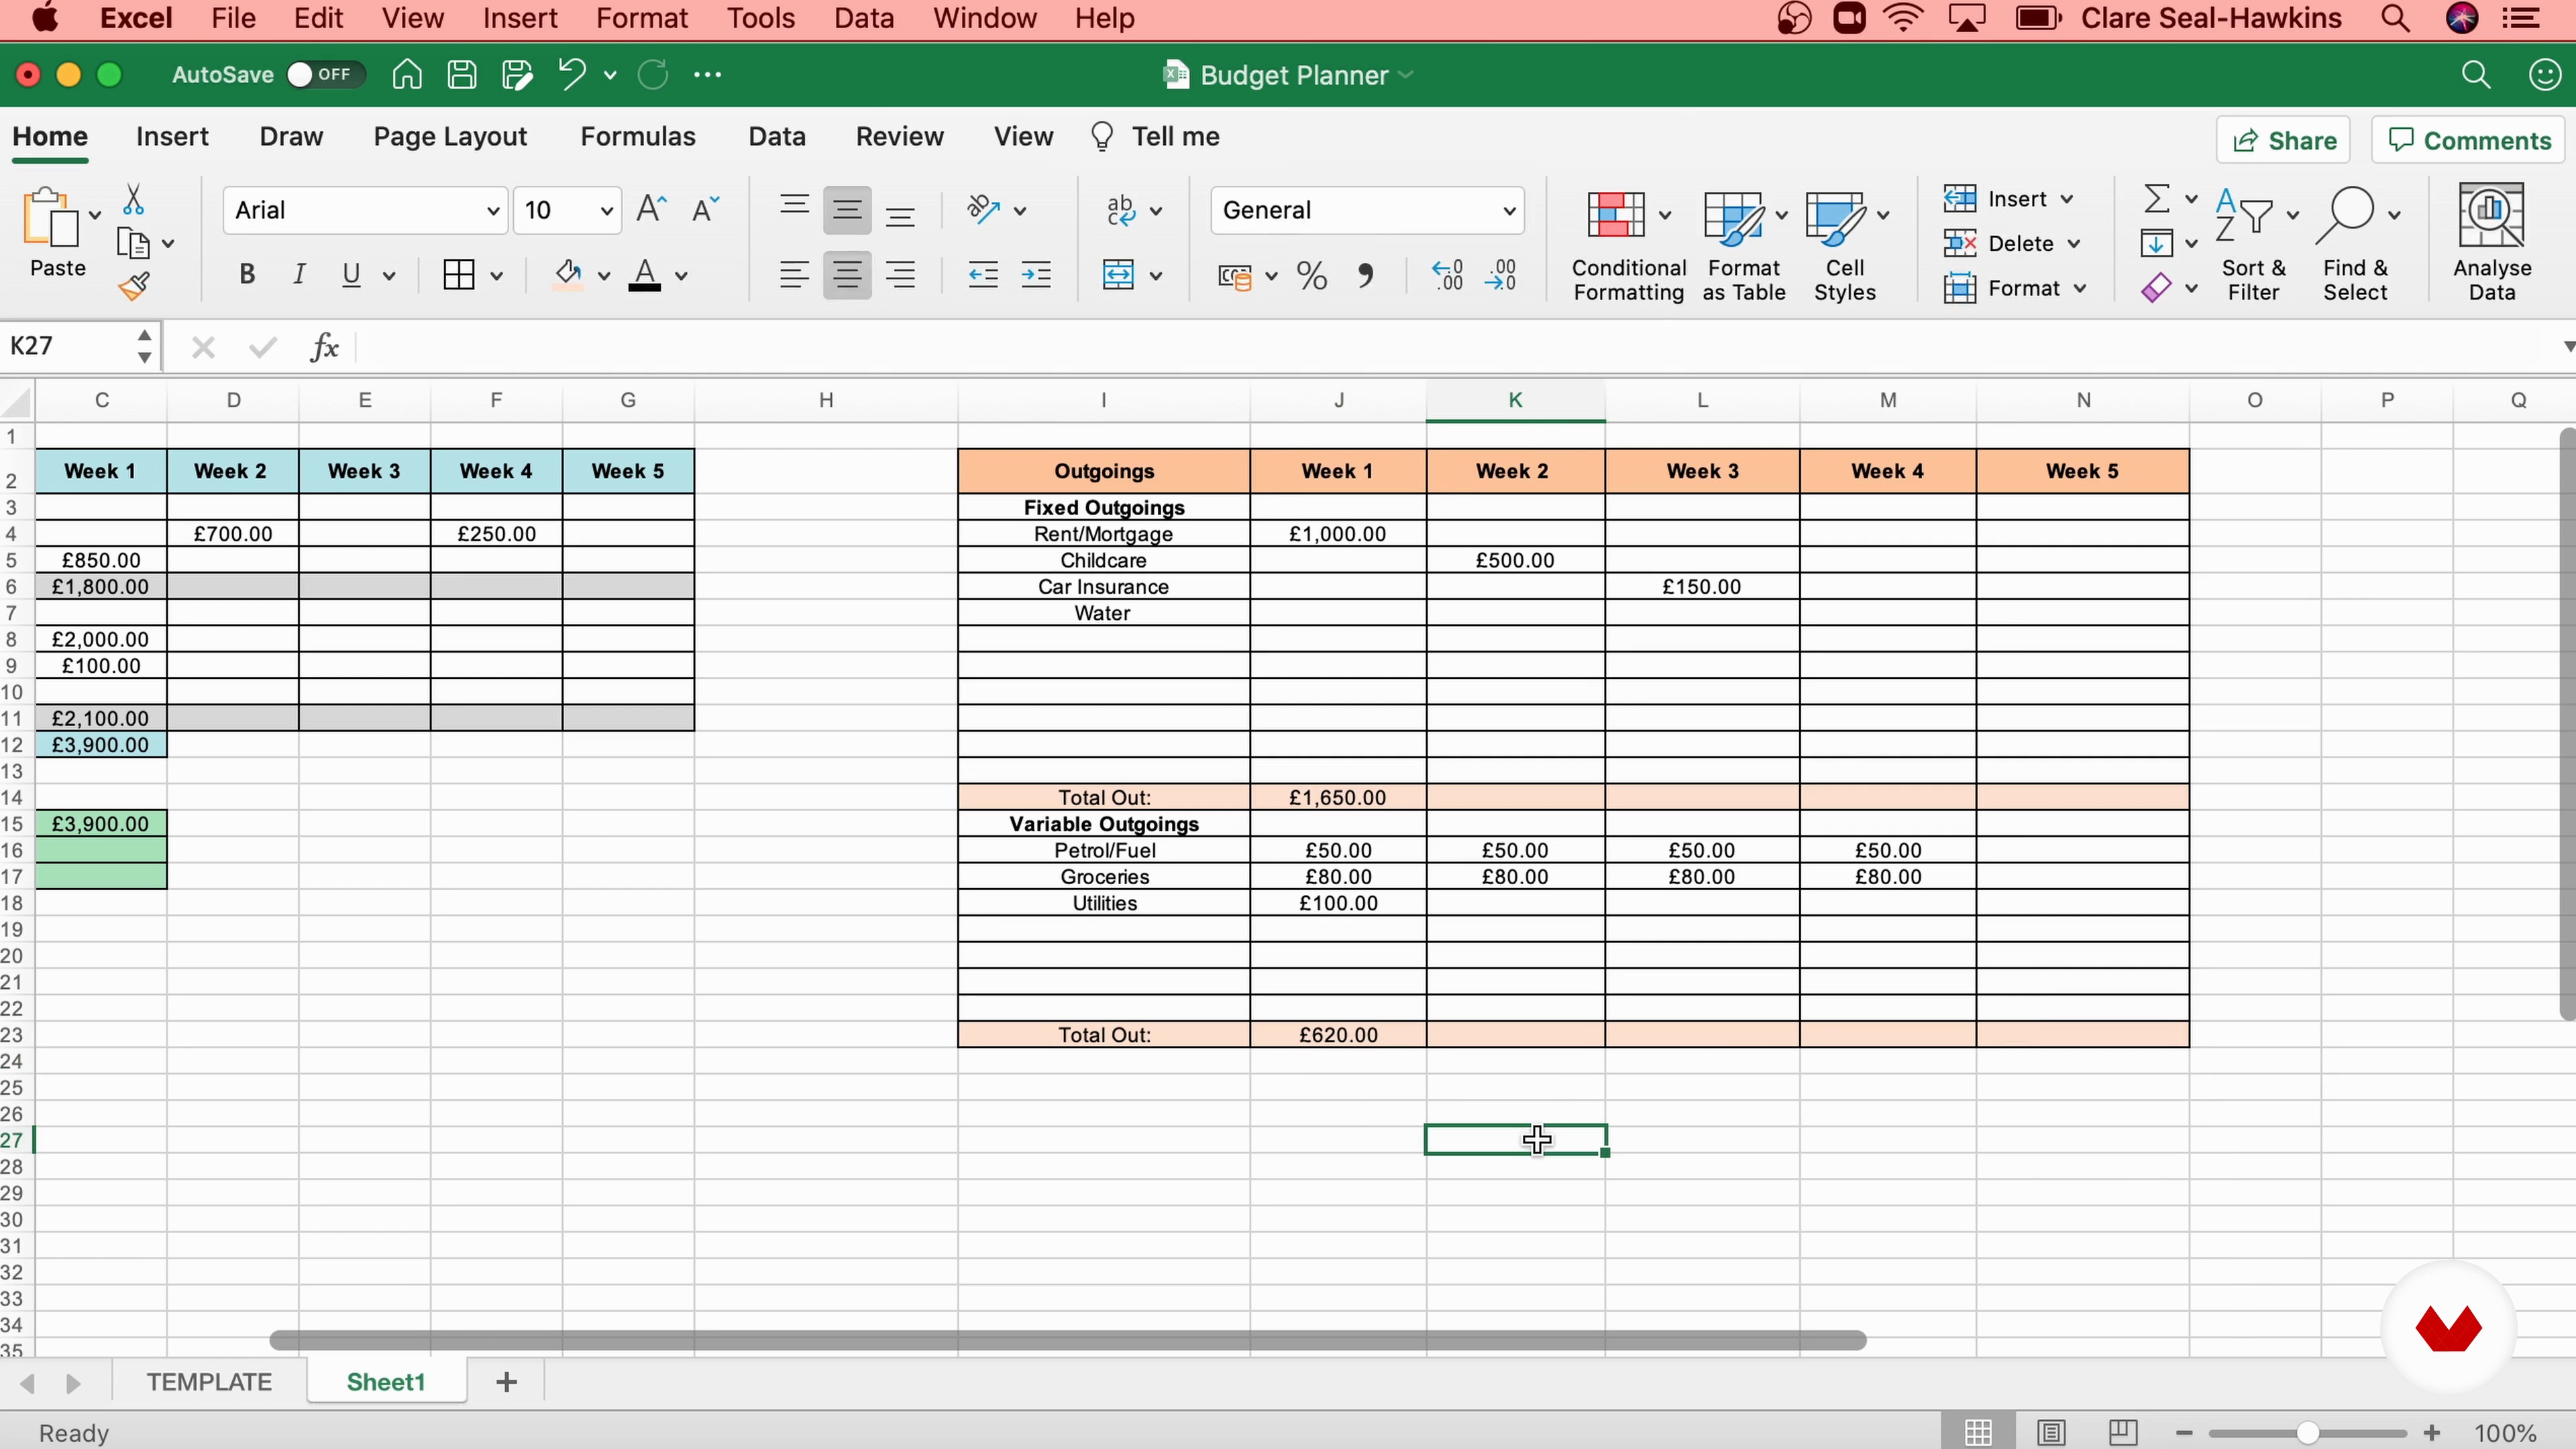Open Spotlight search in menu bar
This screenshot has height=1449, width=2576.
(x=2395, y=18)
